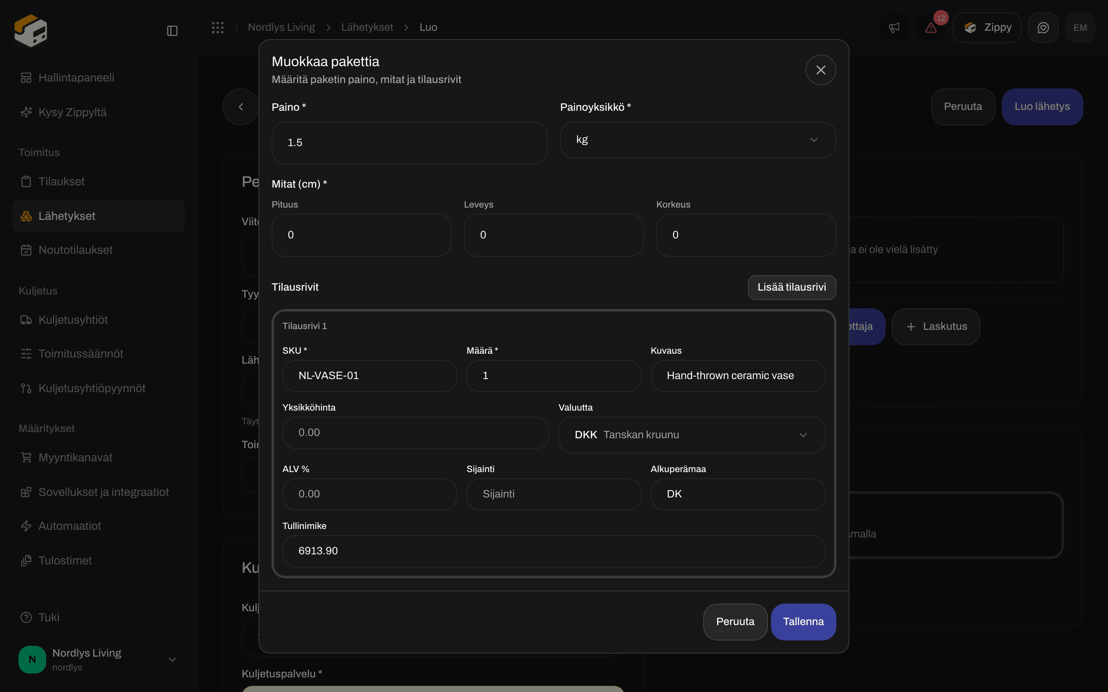This screenshot has height=692, width=1108.
Task: Focus the Tullinimike field 6913.90
Action: click(x=554, y=551)
